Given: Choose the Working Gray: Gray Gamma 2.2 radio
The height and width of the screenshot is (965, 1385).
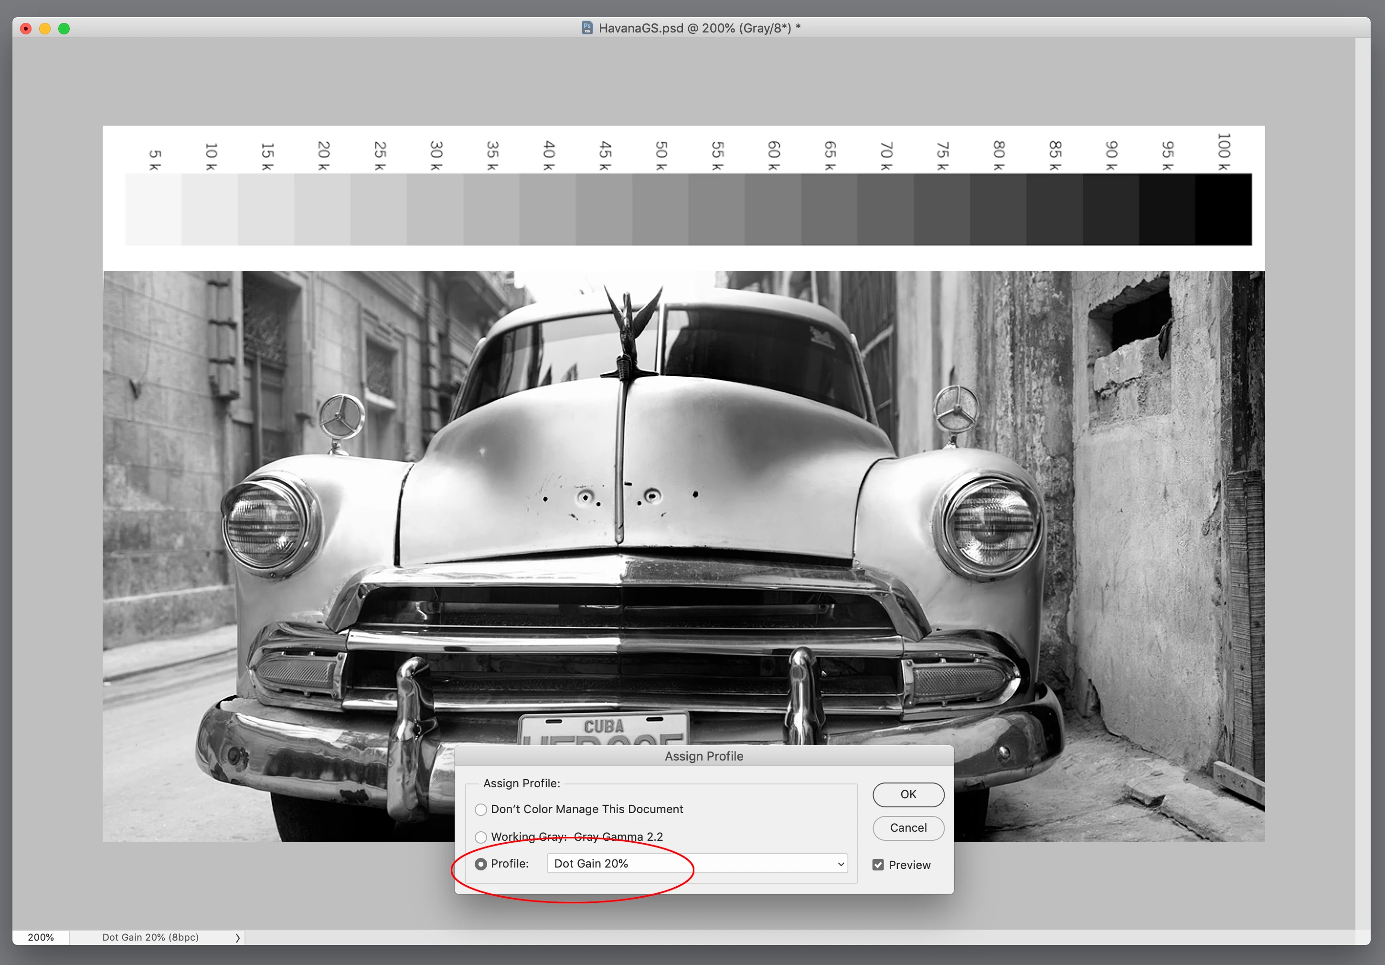Looking at the screenshot, I should (481, 837).
